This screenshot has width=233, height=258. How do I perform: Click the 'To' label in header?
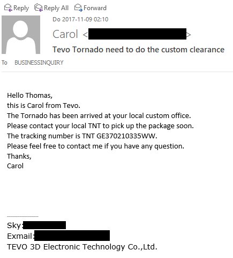coord(4,62)
